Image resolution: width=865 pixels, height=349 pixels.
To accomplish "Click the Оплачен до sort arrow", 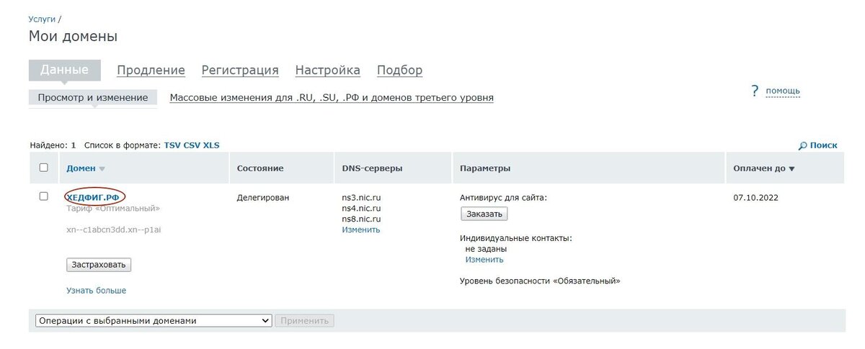I will pos(791,169).
